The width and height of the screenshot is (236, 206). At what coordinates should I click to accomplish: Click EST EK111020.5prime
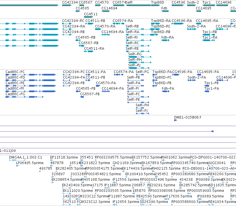point(78,191)
